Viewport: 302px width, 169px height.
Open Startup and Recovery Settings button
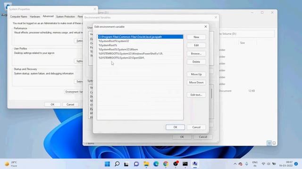79,82
